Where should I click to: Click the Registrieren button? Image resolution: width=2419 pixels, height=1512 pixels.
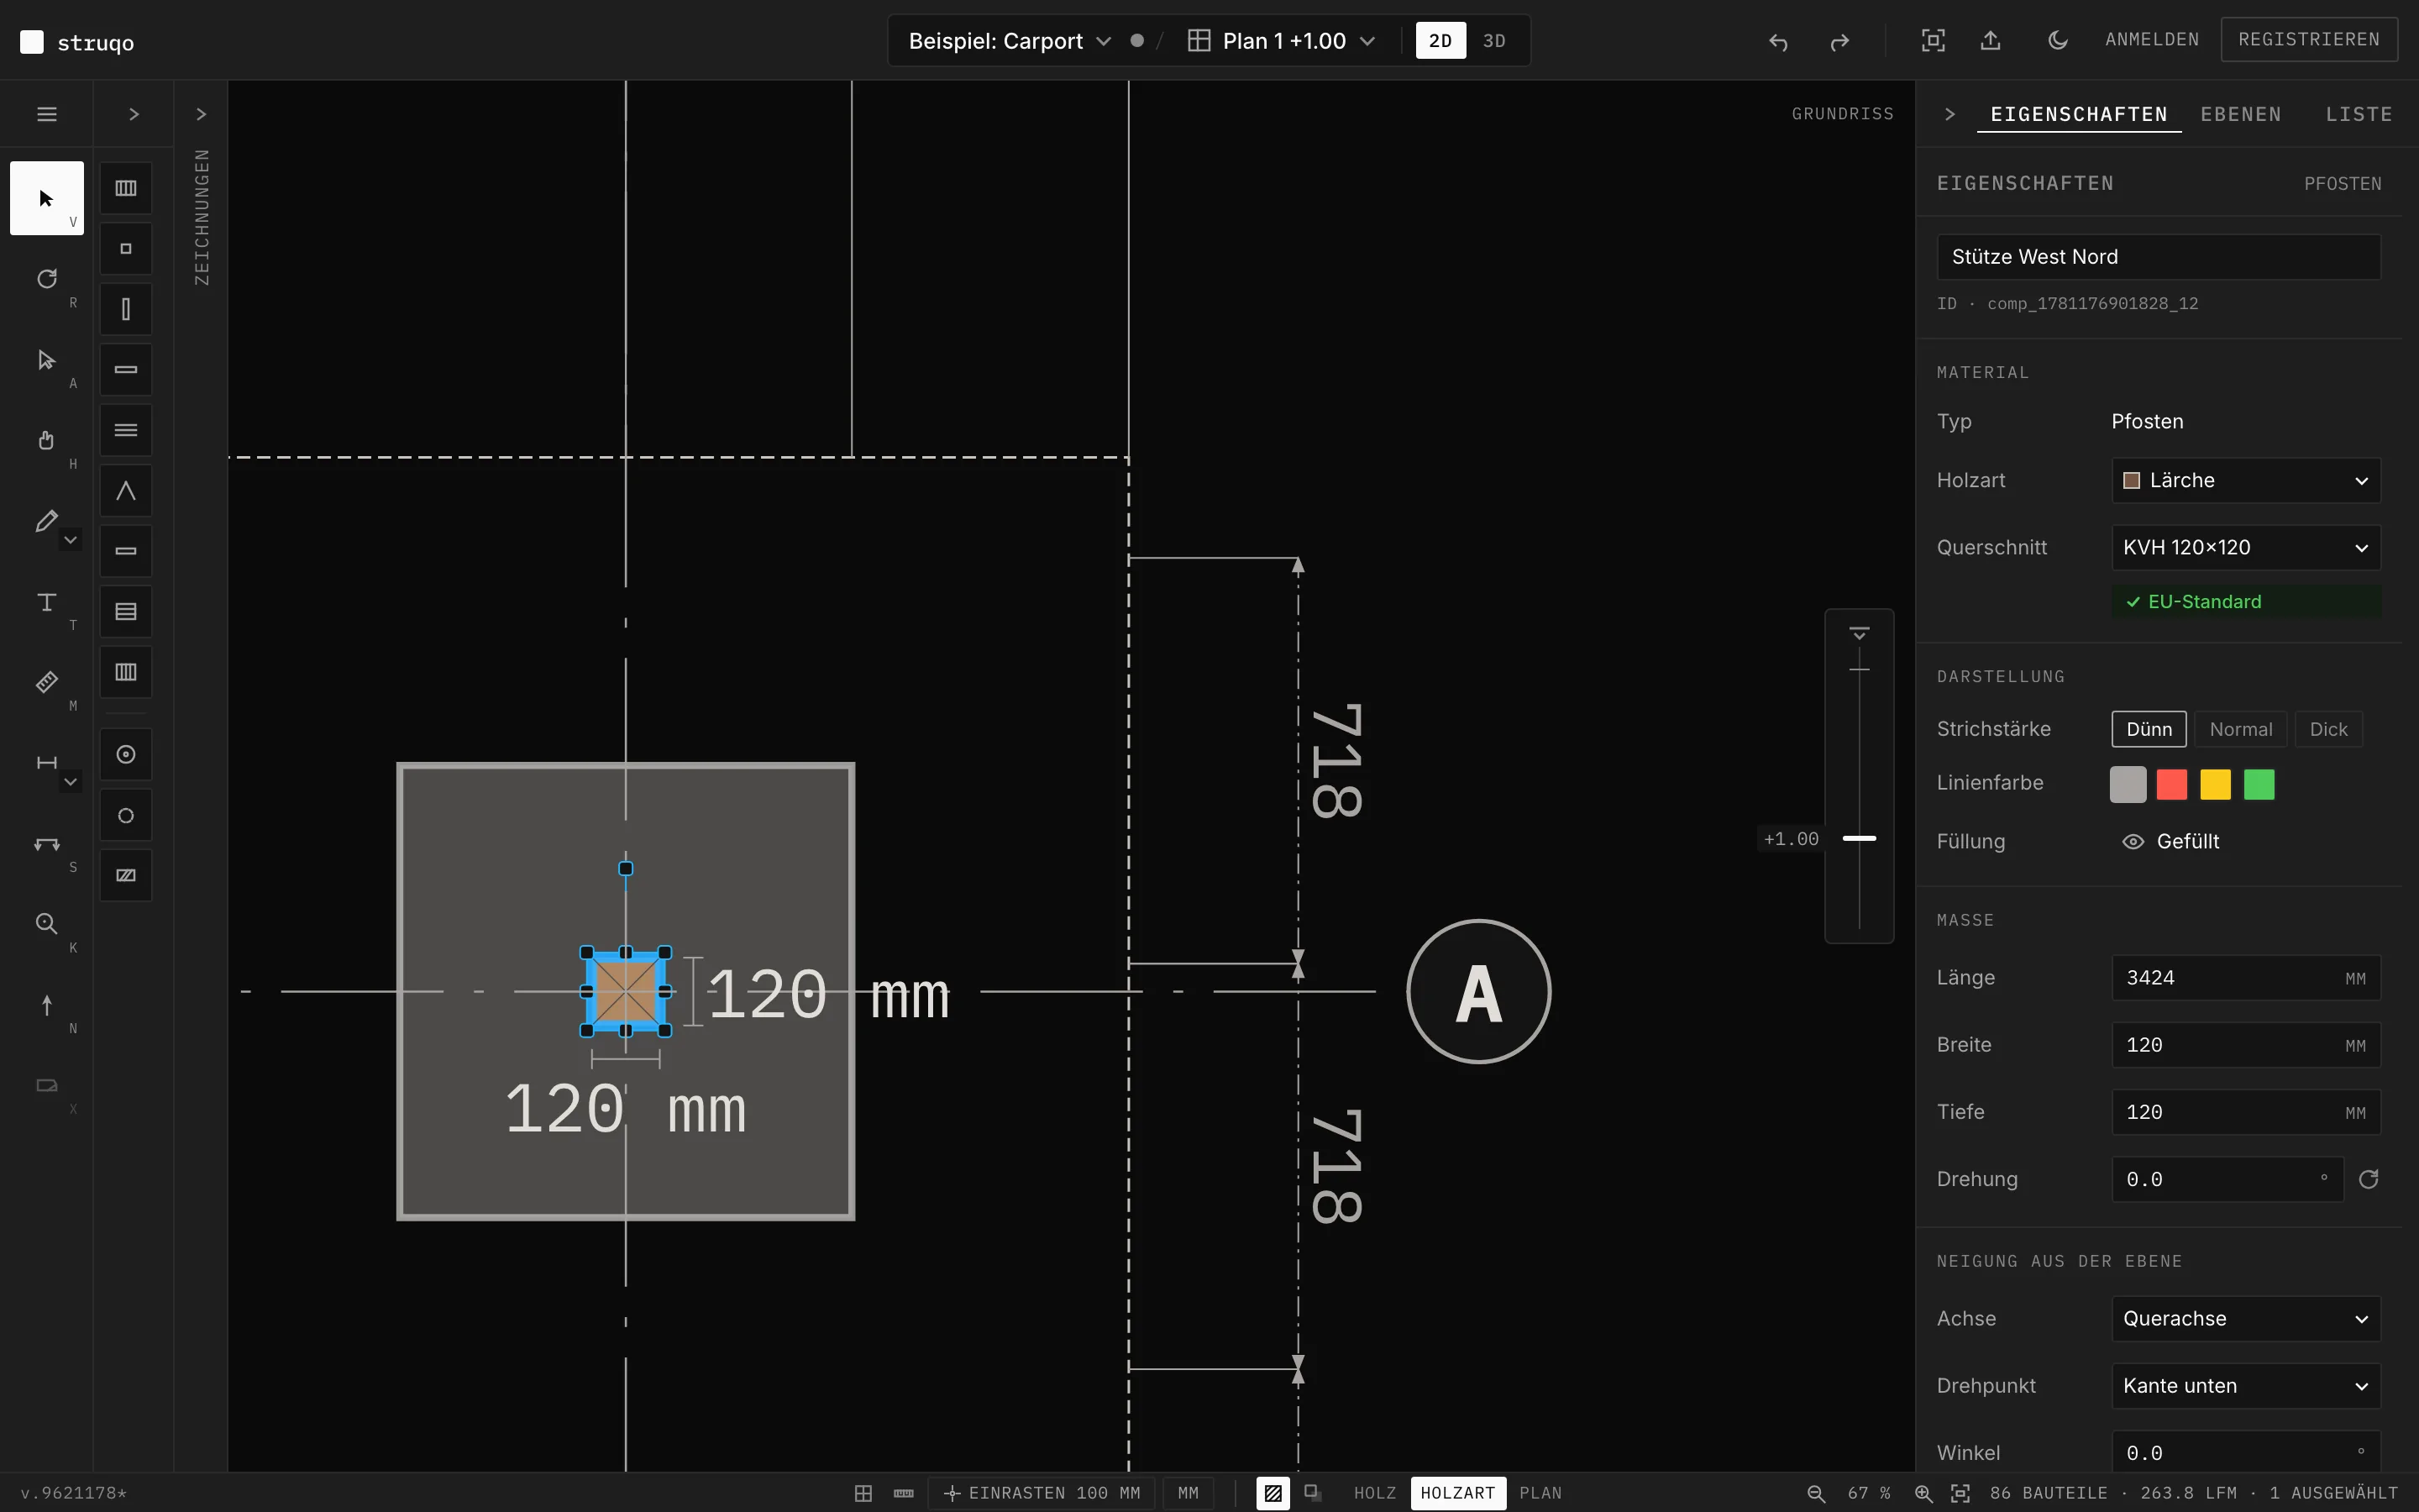[x=2309, y=40]
